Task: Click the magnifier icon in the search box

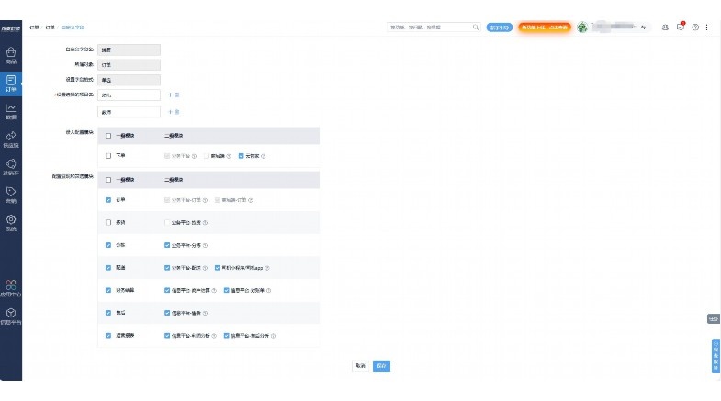Action: tap(476, 28)
